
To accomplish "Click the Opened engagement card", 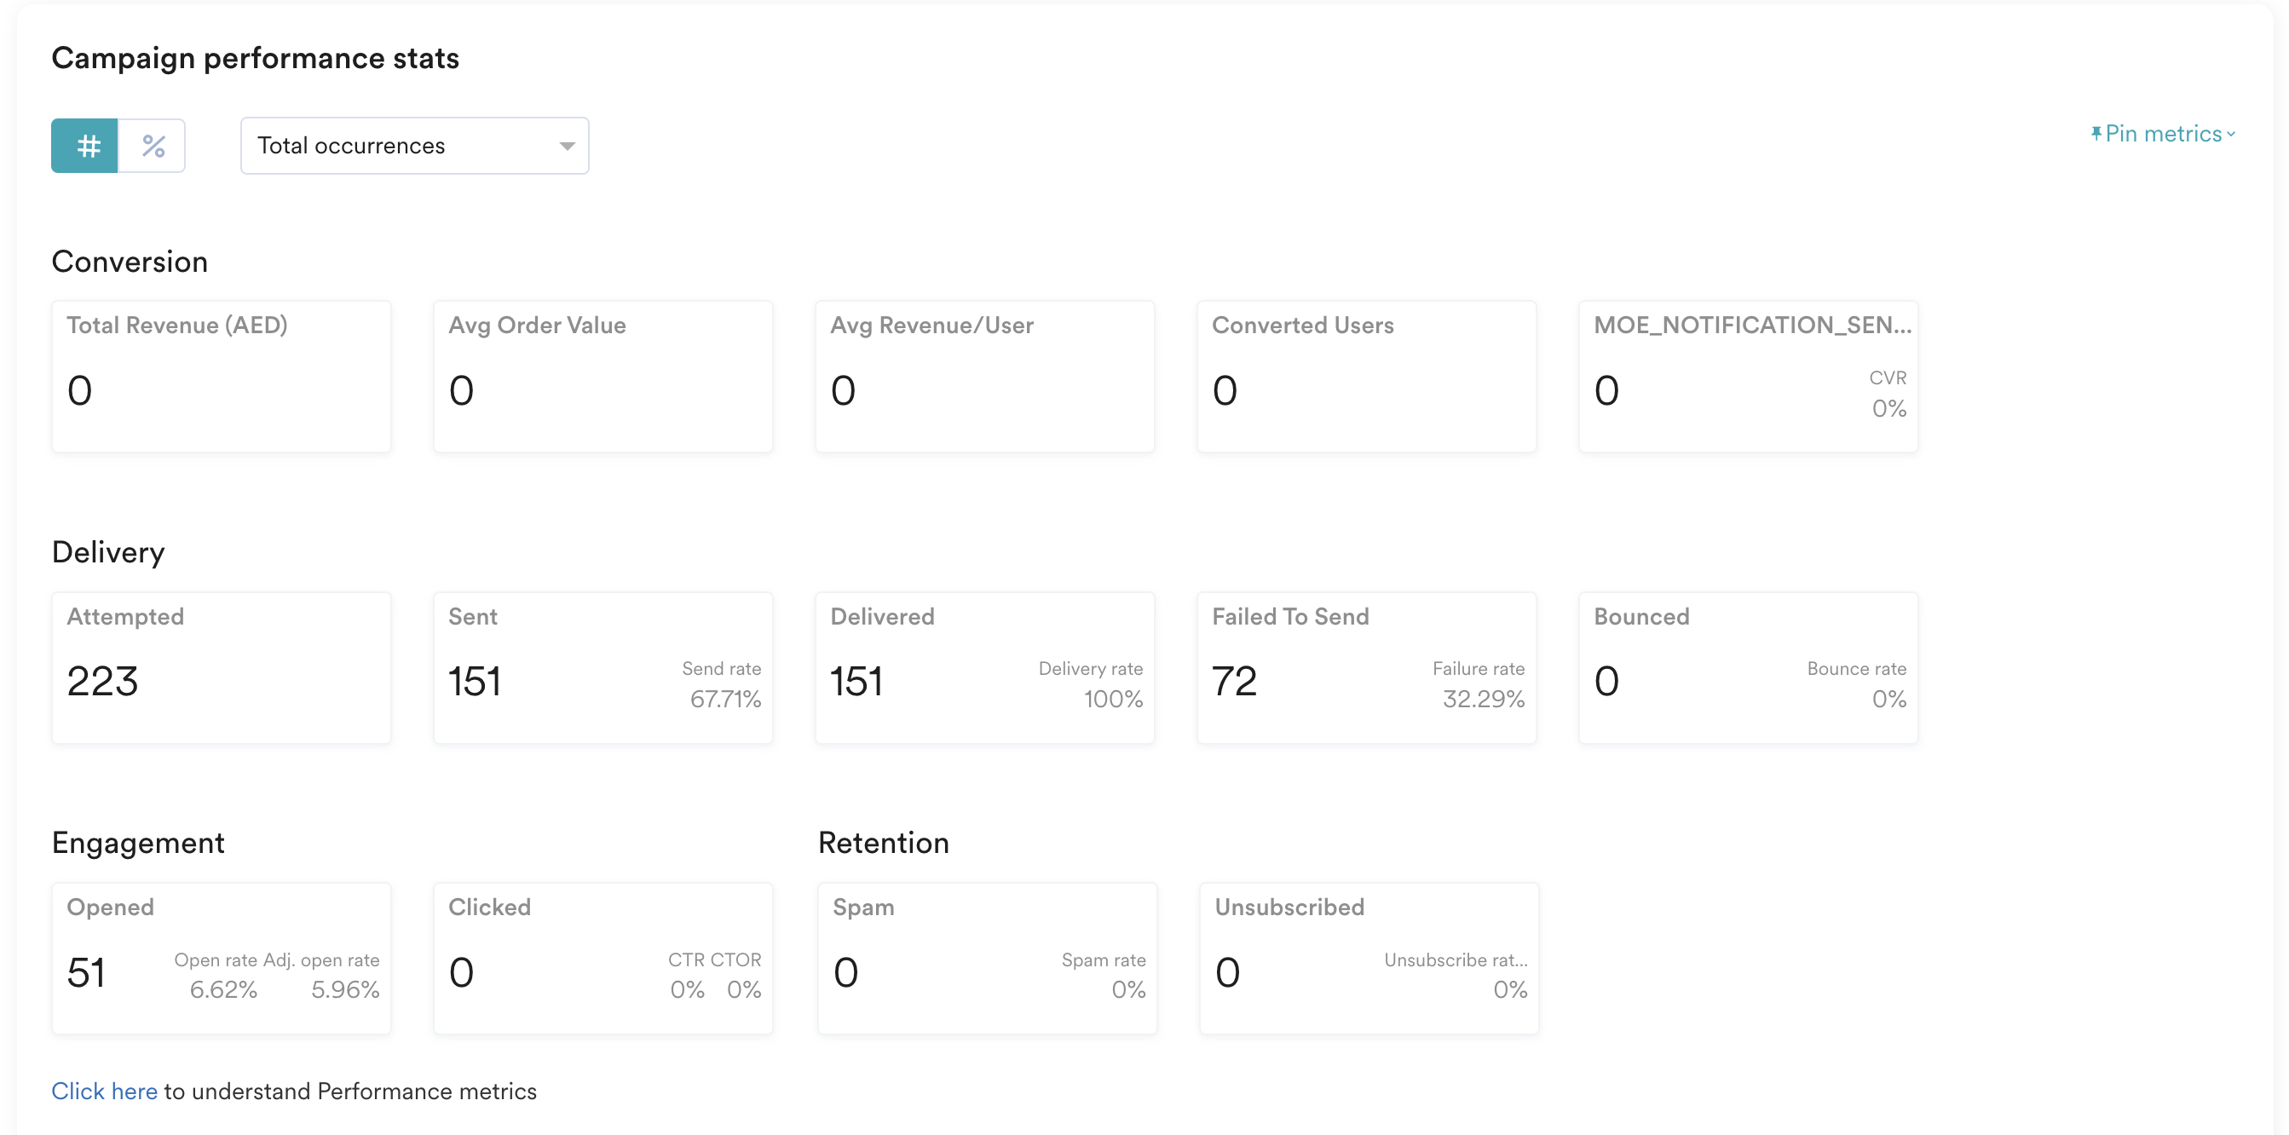I will pos(222,958).
